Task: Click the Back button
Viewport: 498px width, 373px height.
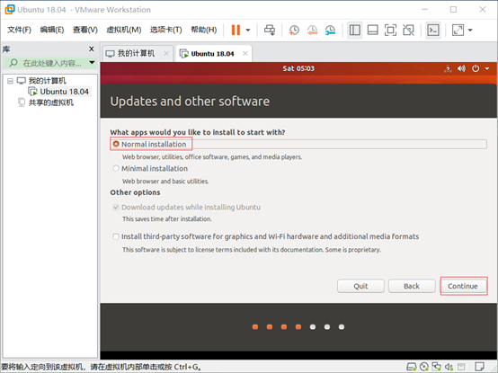Action: pyautogui.click(x=412, y=286)
